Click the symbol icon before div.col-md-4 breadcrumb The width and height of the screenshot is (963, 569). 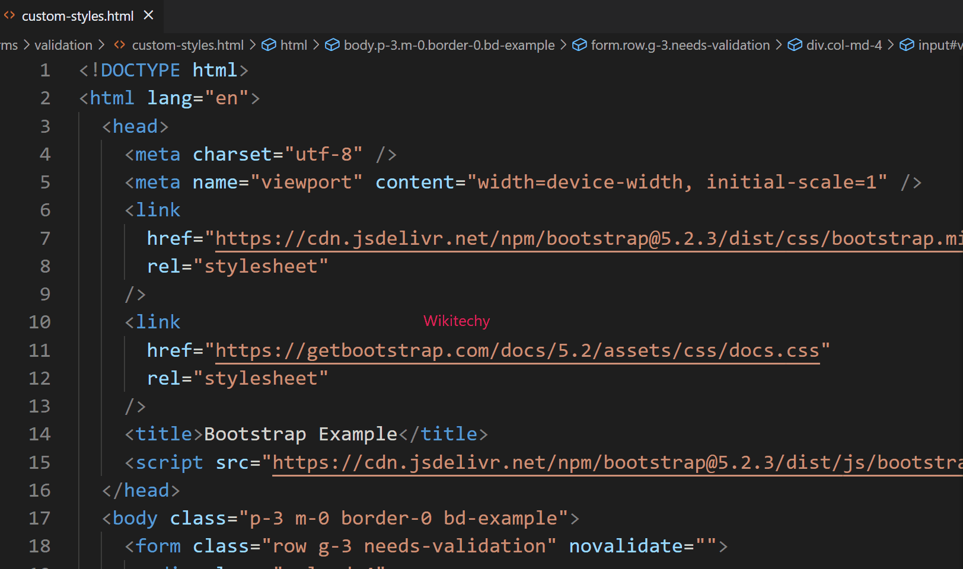pyautogui.click(x=795, y=44)
